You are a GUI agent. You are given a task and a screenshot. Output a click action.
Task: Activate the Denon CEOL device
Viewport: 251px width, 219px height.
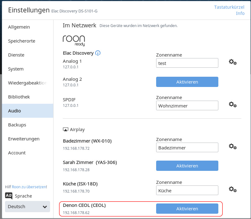187,209
